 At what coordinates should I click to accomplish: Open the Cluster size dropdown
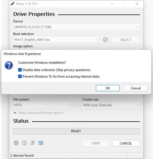111,105
